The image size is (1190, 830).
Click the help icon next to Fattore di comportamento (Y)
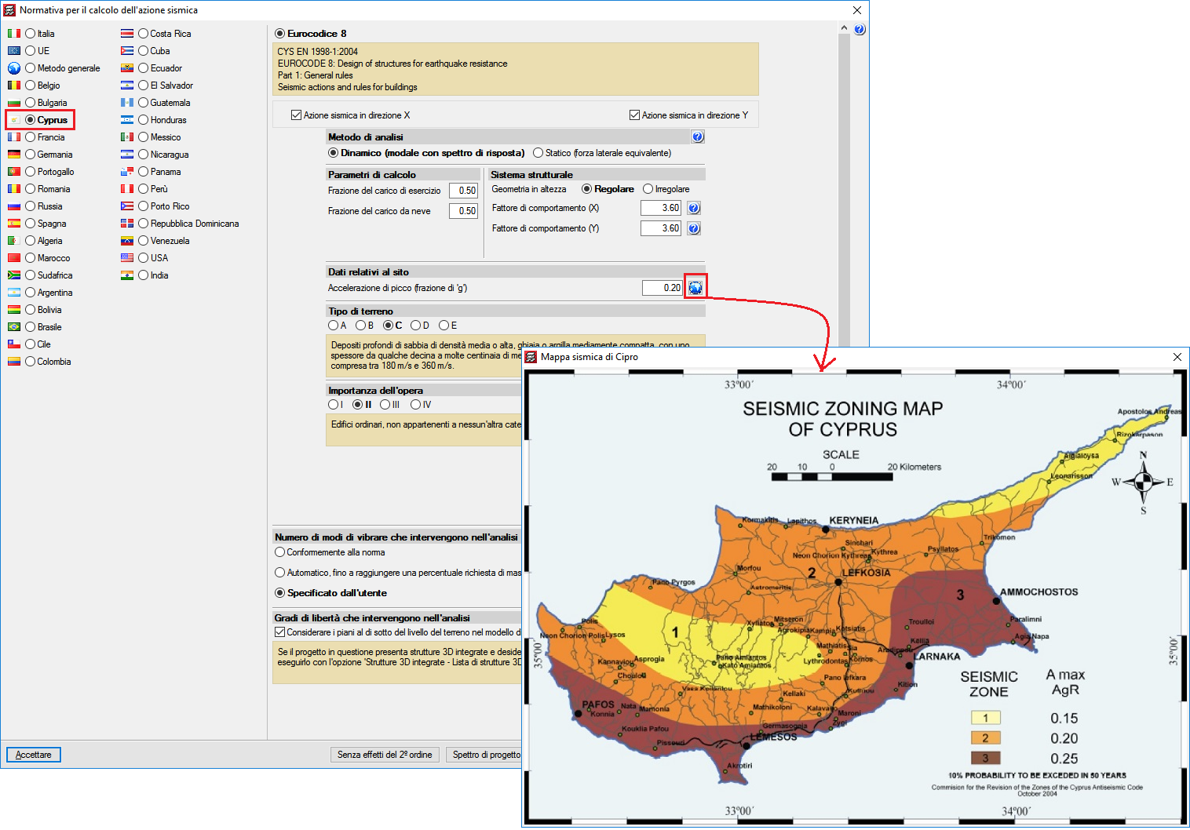(694, 228)
